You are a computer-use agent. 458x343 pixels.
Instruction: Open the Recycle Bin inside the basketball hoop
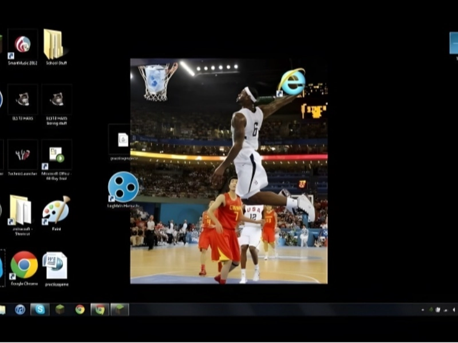(x=155, y=79)
